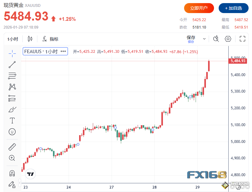Expand the 保存 layout dropdown arrow

(x=204, y=39)
